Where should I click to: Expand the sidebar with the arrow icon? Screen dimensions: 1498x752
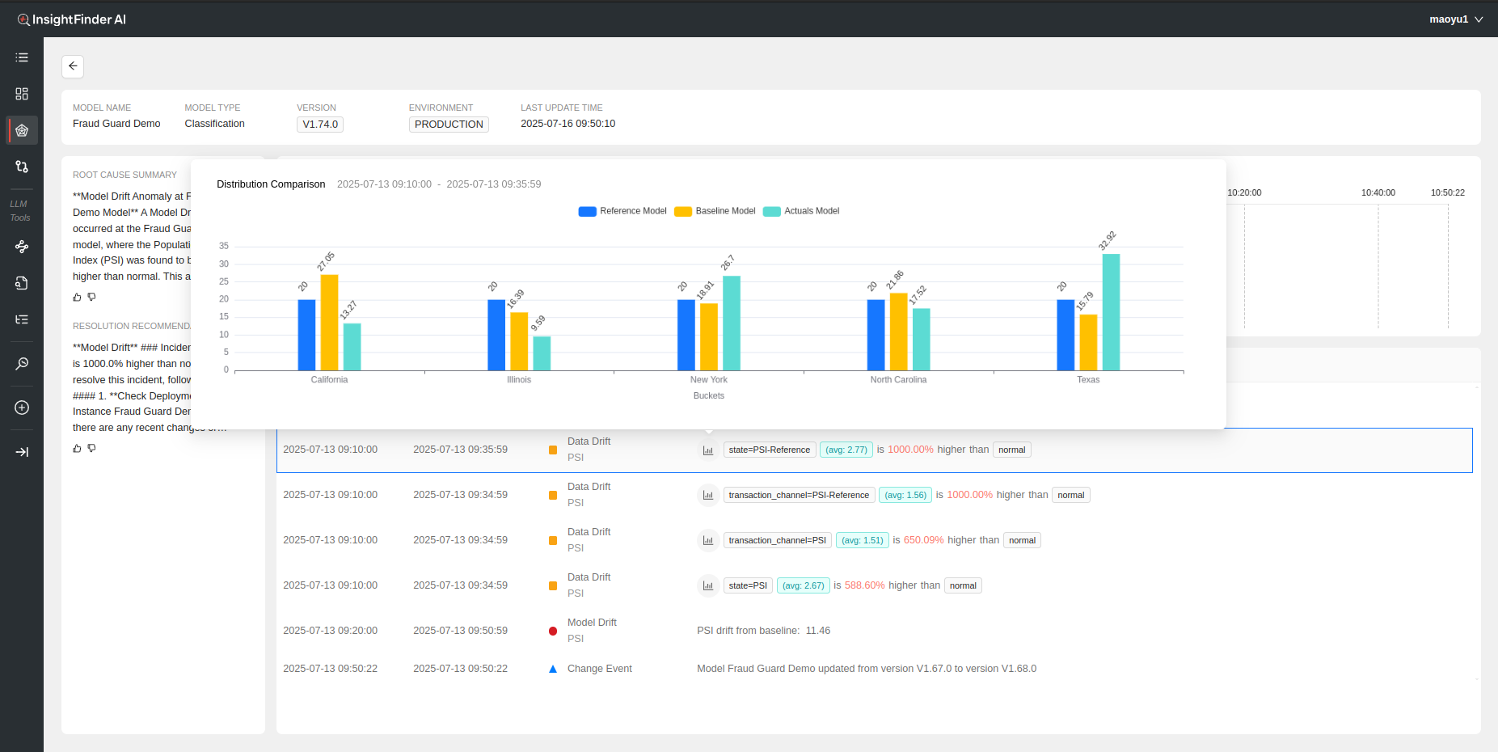tap(22, 452)
